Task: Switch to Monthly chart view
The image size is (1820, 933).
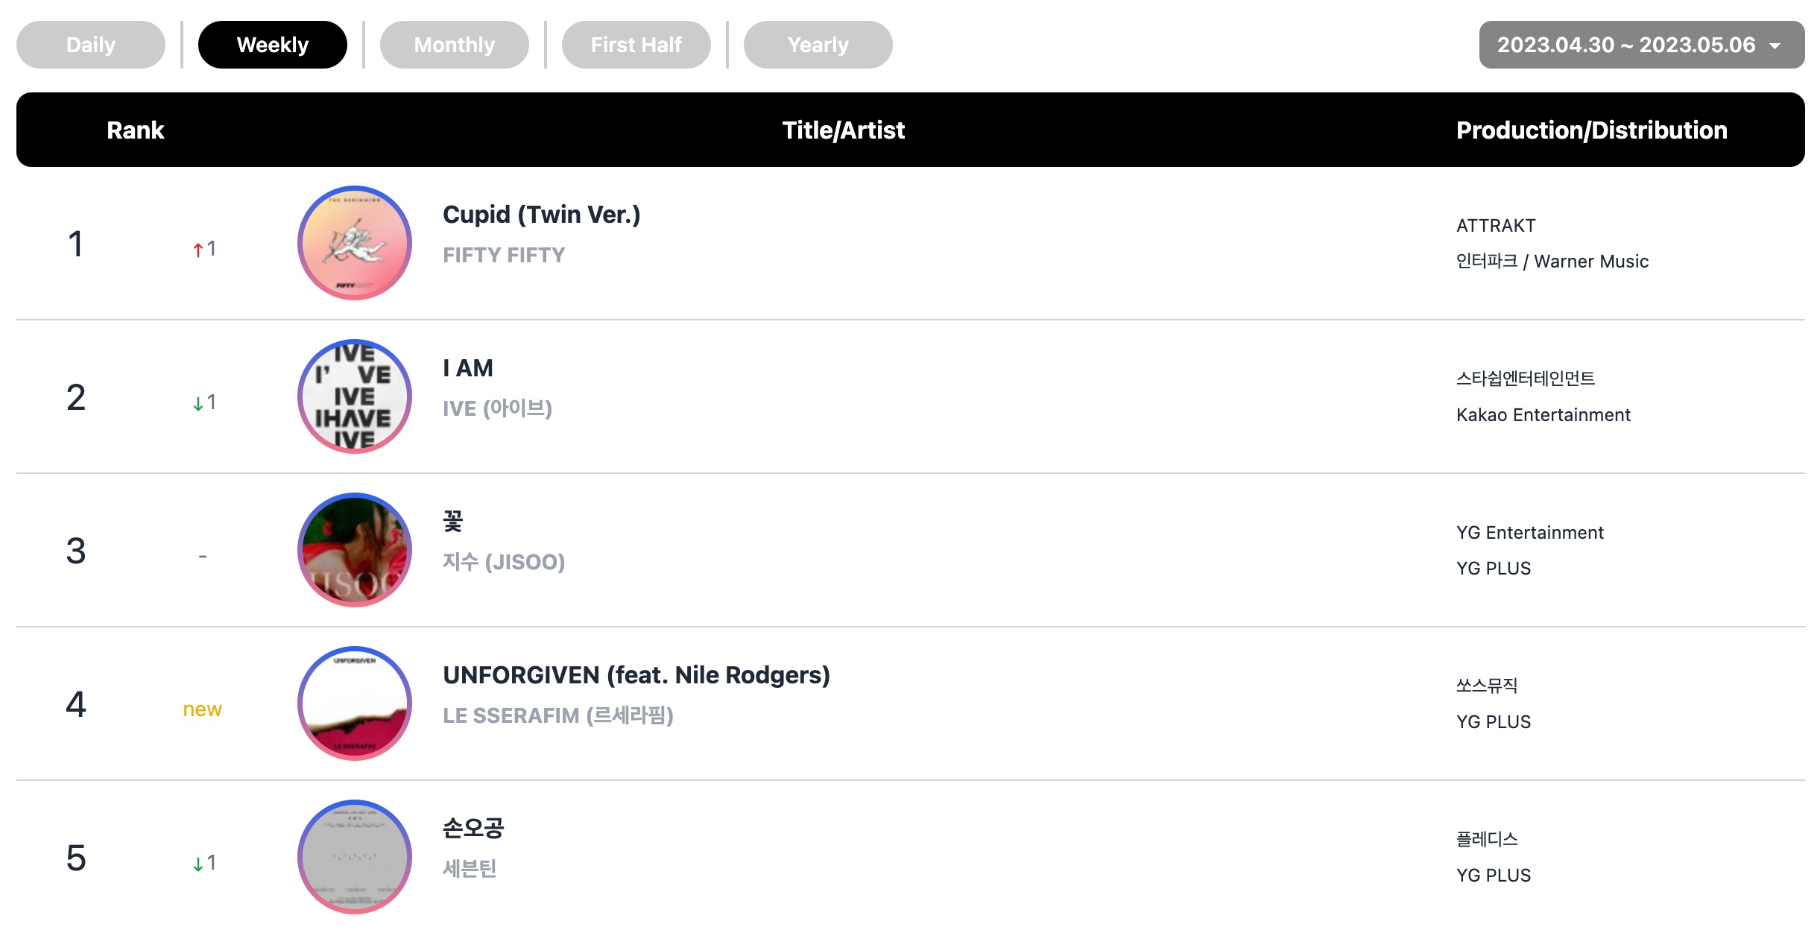Action: pos(455,45)
